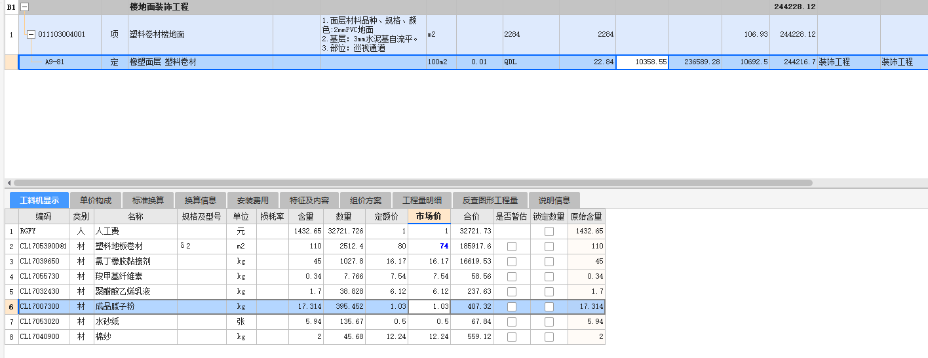
Task: Open the 标准换算 tab
Action: coord(148,200)
